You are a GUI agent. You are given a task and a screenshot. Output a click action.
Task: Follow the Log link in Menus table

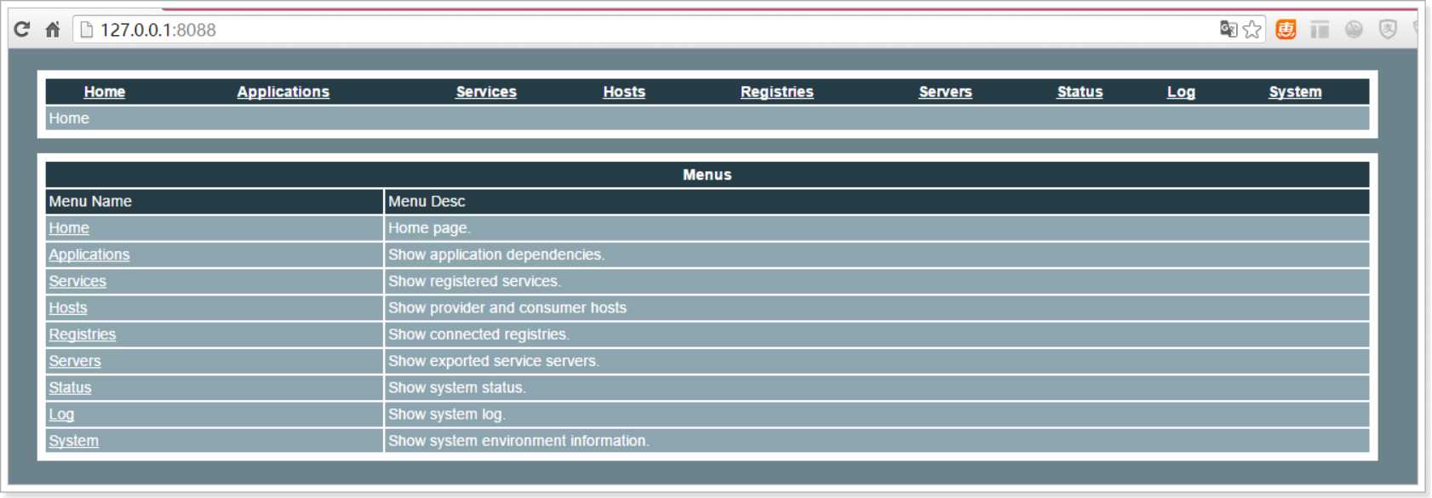(61, 415)
